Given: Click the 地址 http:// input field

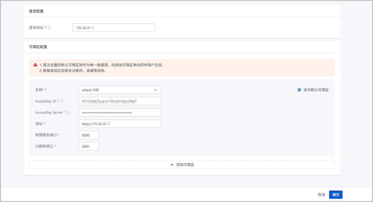Looking at the screenshot, I should click(120, 124).
